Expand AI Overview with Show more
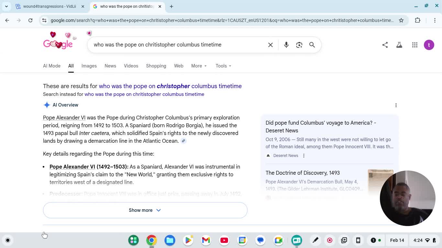 click(145, 210)
